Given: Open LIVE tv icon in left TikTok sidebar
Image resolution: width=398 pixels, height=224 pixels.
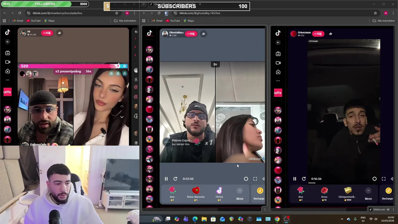Looking at the screenshot, I should click(7, 53).
